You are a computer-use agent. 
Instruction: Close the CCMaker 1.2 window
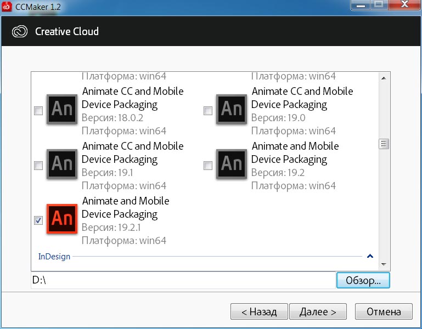[x=404, y=4]
